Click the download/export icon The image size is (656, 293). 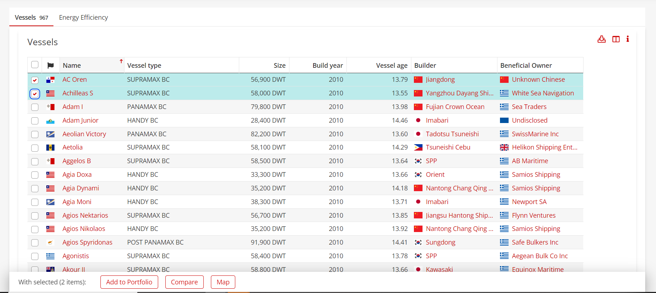pyautogui.click(x=601, y=39)
